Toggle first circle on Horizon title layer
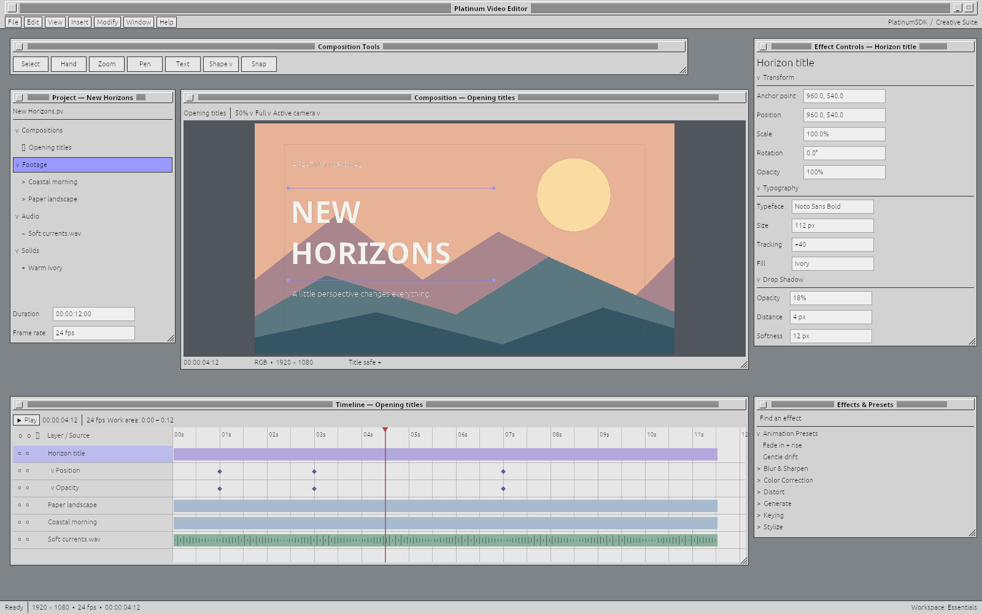 coord(20,454)
